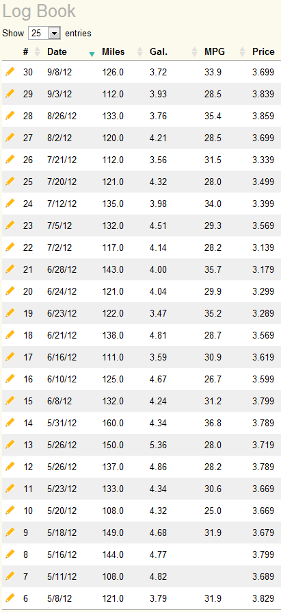281x612 pixels.
Task: Click pencil icon for entry 28
Action: [x=10, y=115]
